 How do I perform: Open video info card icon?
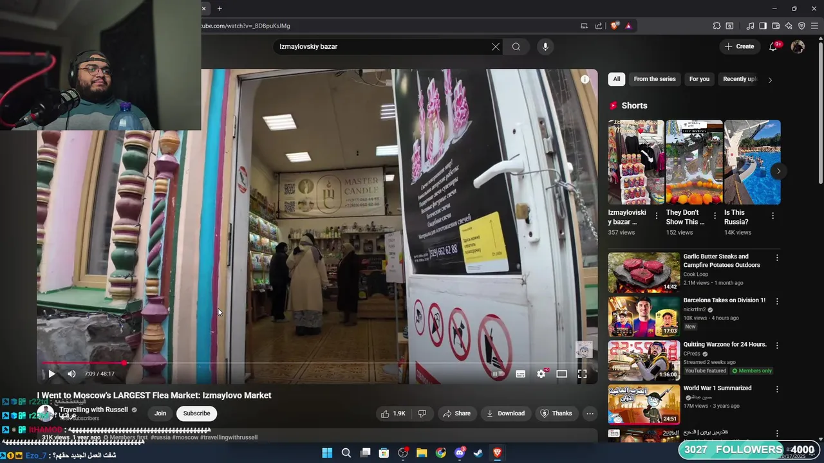pos(585,80)
